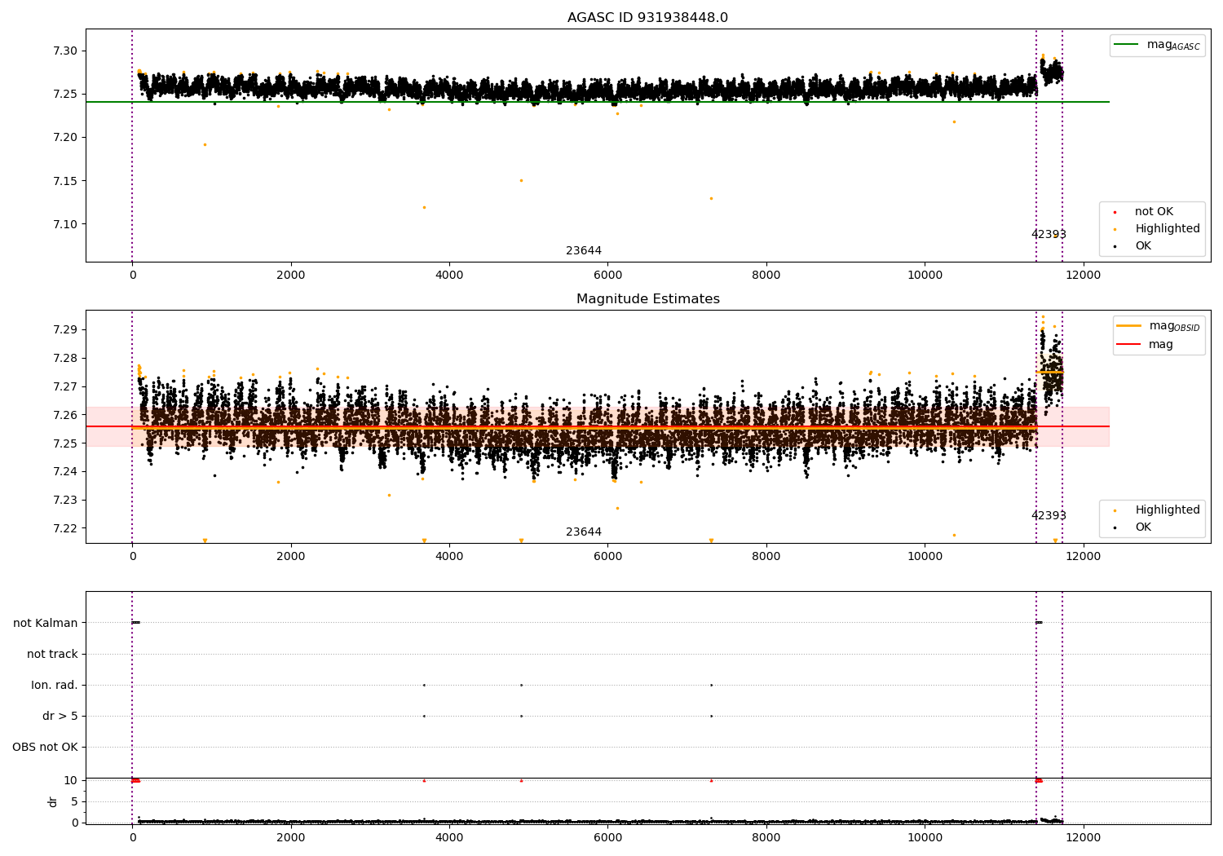
Task: Click the 7.28 y-axis tick in Magnitude Estimates
Action: pyautogui.click(x=65, y=359)
